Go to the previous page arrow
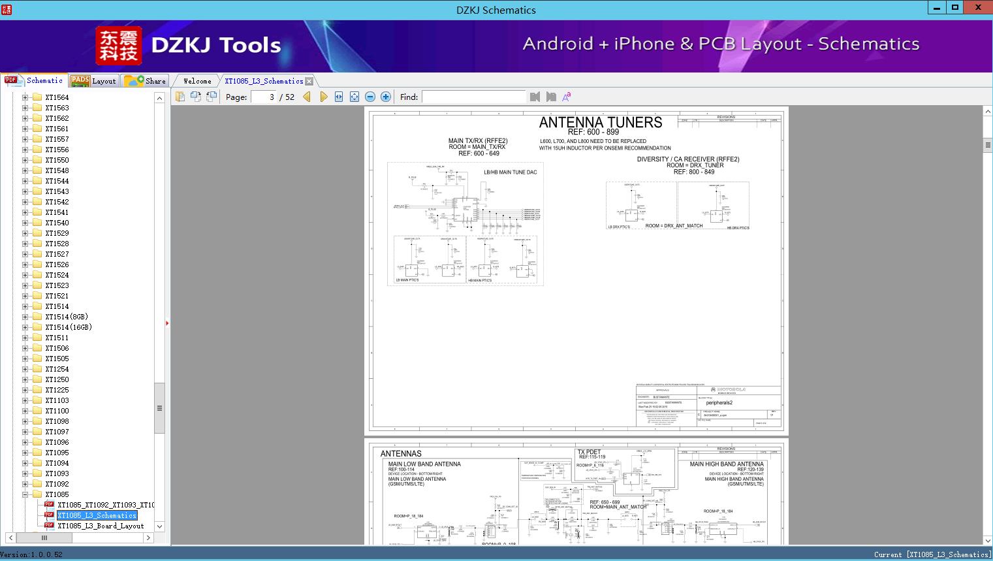Viewport: 993px width, 561px height. (x=307, y=97)
